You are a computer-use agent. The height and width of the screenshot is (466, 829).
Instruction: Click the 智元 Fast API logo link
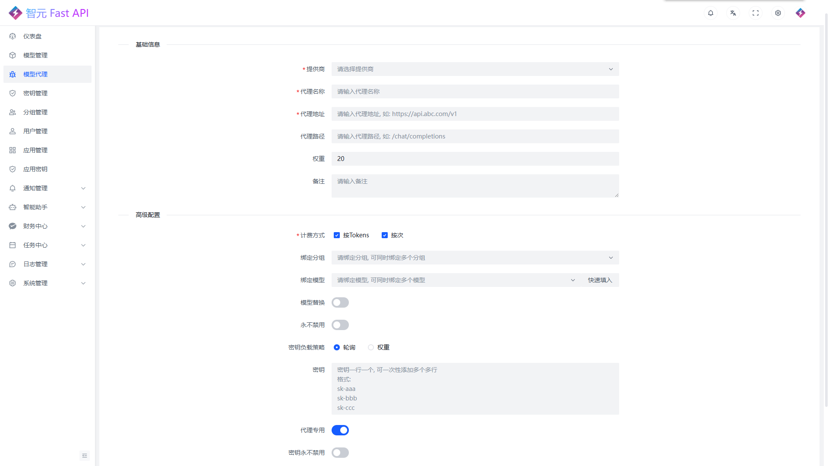coord(48,13)
